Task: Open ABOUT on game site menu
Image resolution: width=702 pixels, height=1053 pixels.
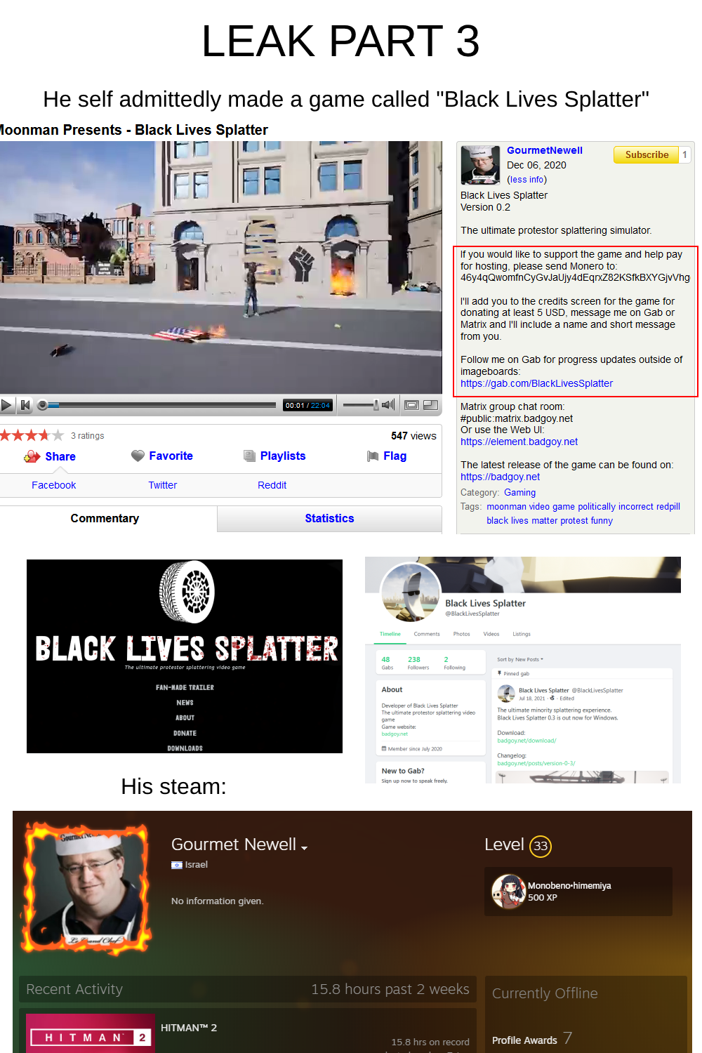Action: click(x=185, y=717)
